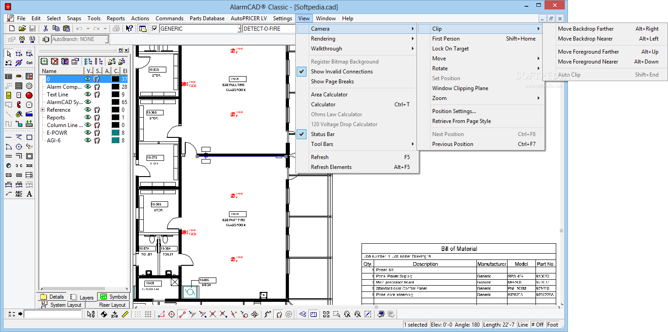Click the Paste clipboard icon
The height and width of the screenshot is (332, 668).
(x=65, y=28)
